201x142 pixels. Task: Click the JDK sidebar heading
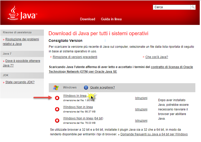22,75
